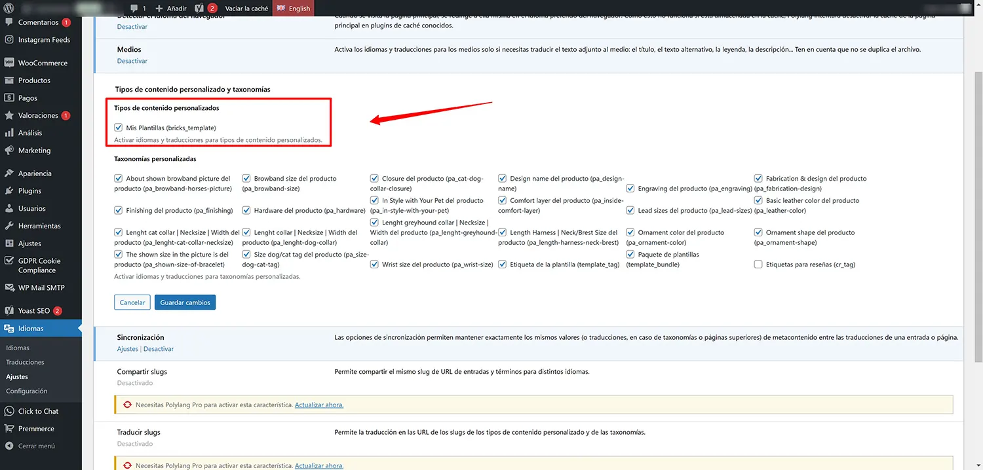Click the Marketing megaphone icon
Viewport: 983px width, 470px height.
[9, 151]
